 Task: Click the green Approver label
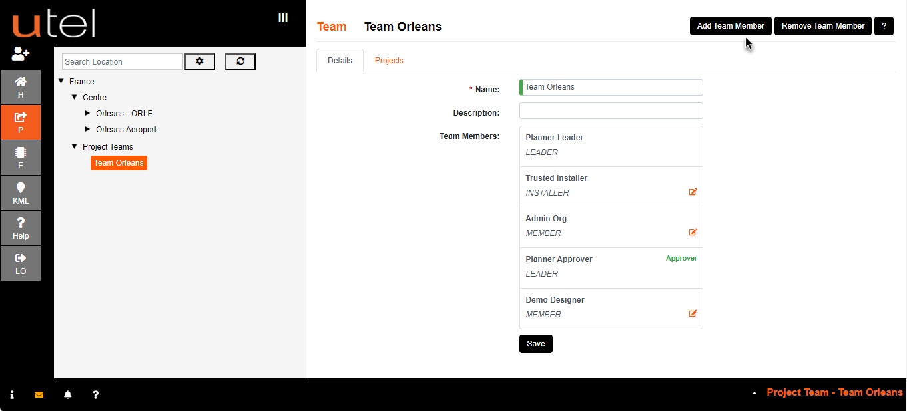click(x=681, y=258)
